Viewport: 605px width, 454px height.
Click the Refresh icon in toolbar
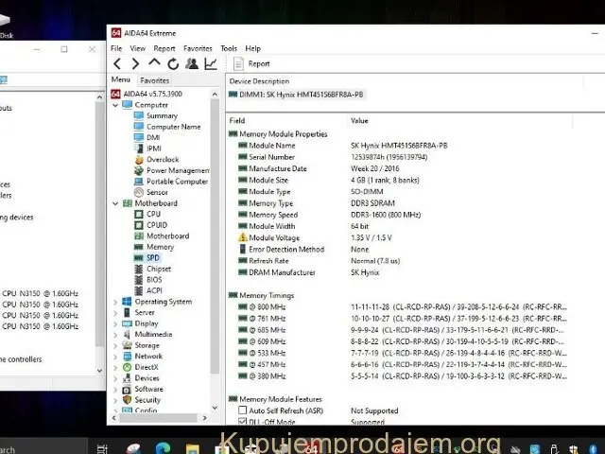(173, 63)
